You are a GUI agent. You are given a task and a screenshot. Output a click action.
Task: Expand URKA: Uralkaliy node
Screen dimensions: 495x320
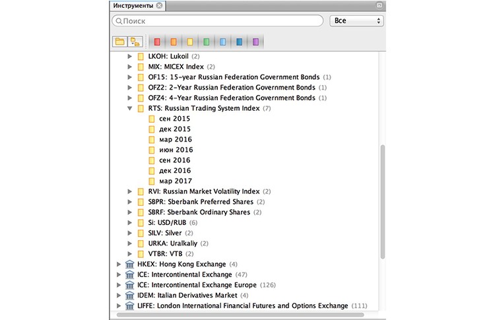[129, 243]
